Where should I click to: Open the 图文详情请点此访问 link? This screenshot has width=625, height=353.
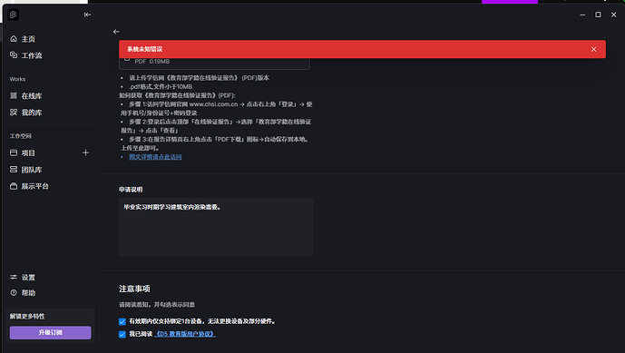[x=155, y=157]
